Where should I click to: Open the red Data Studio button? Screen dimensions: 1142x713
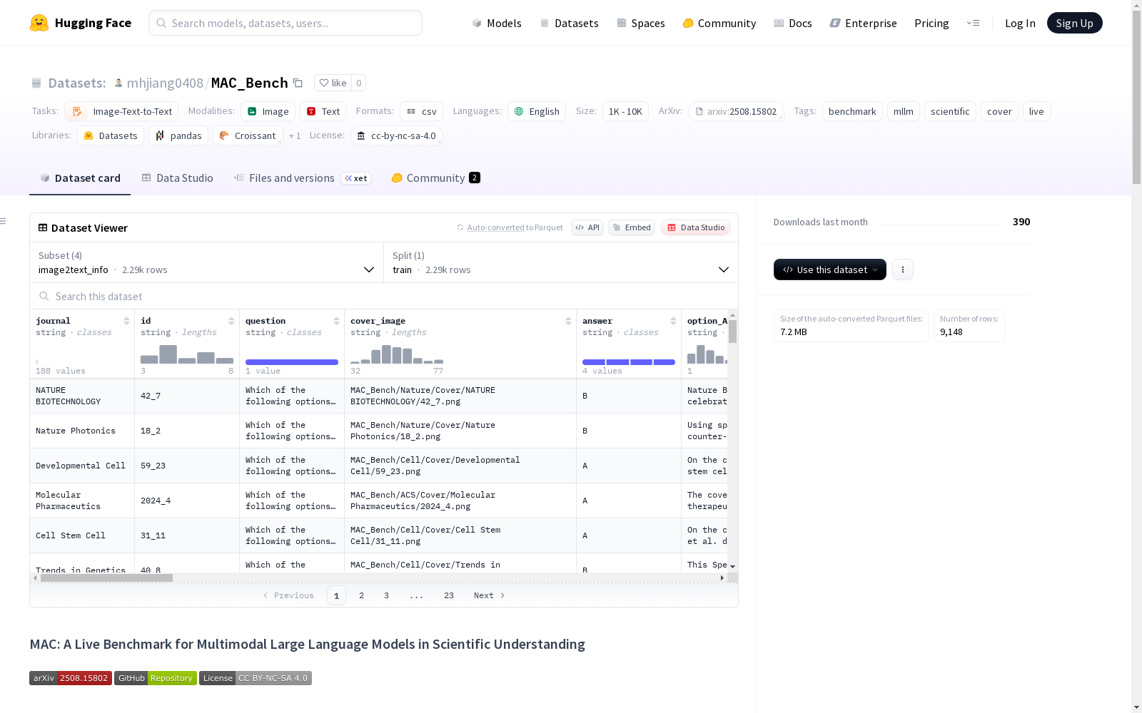click(696, 227)
